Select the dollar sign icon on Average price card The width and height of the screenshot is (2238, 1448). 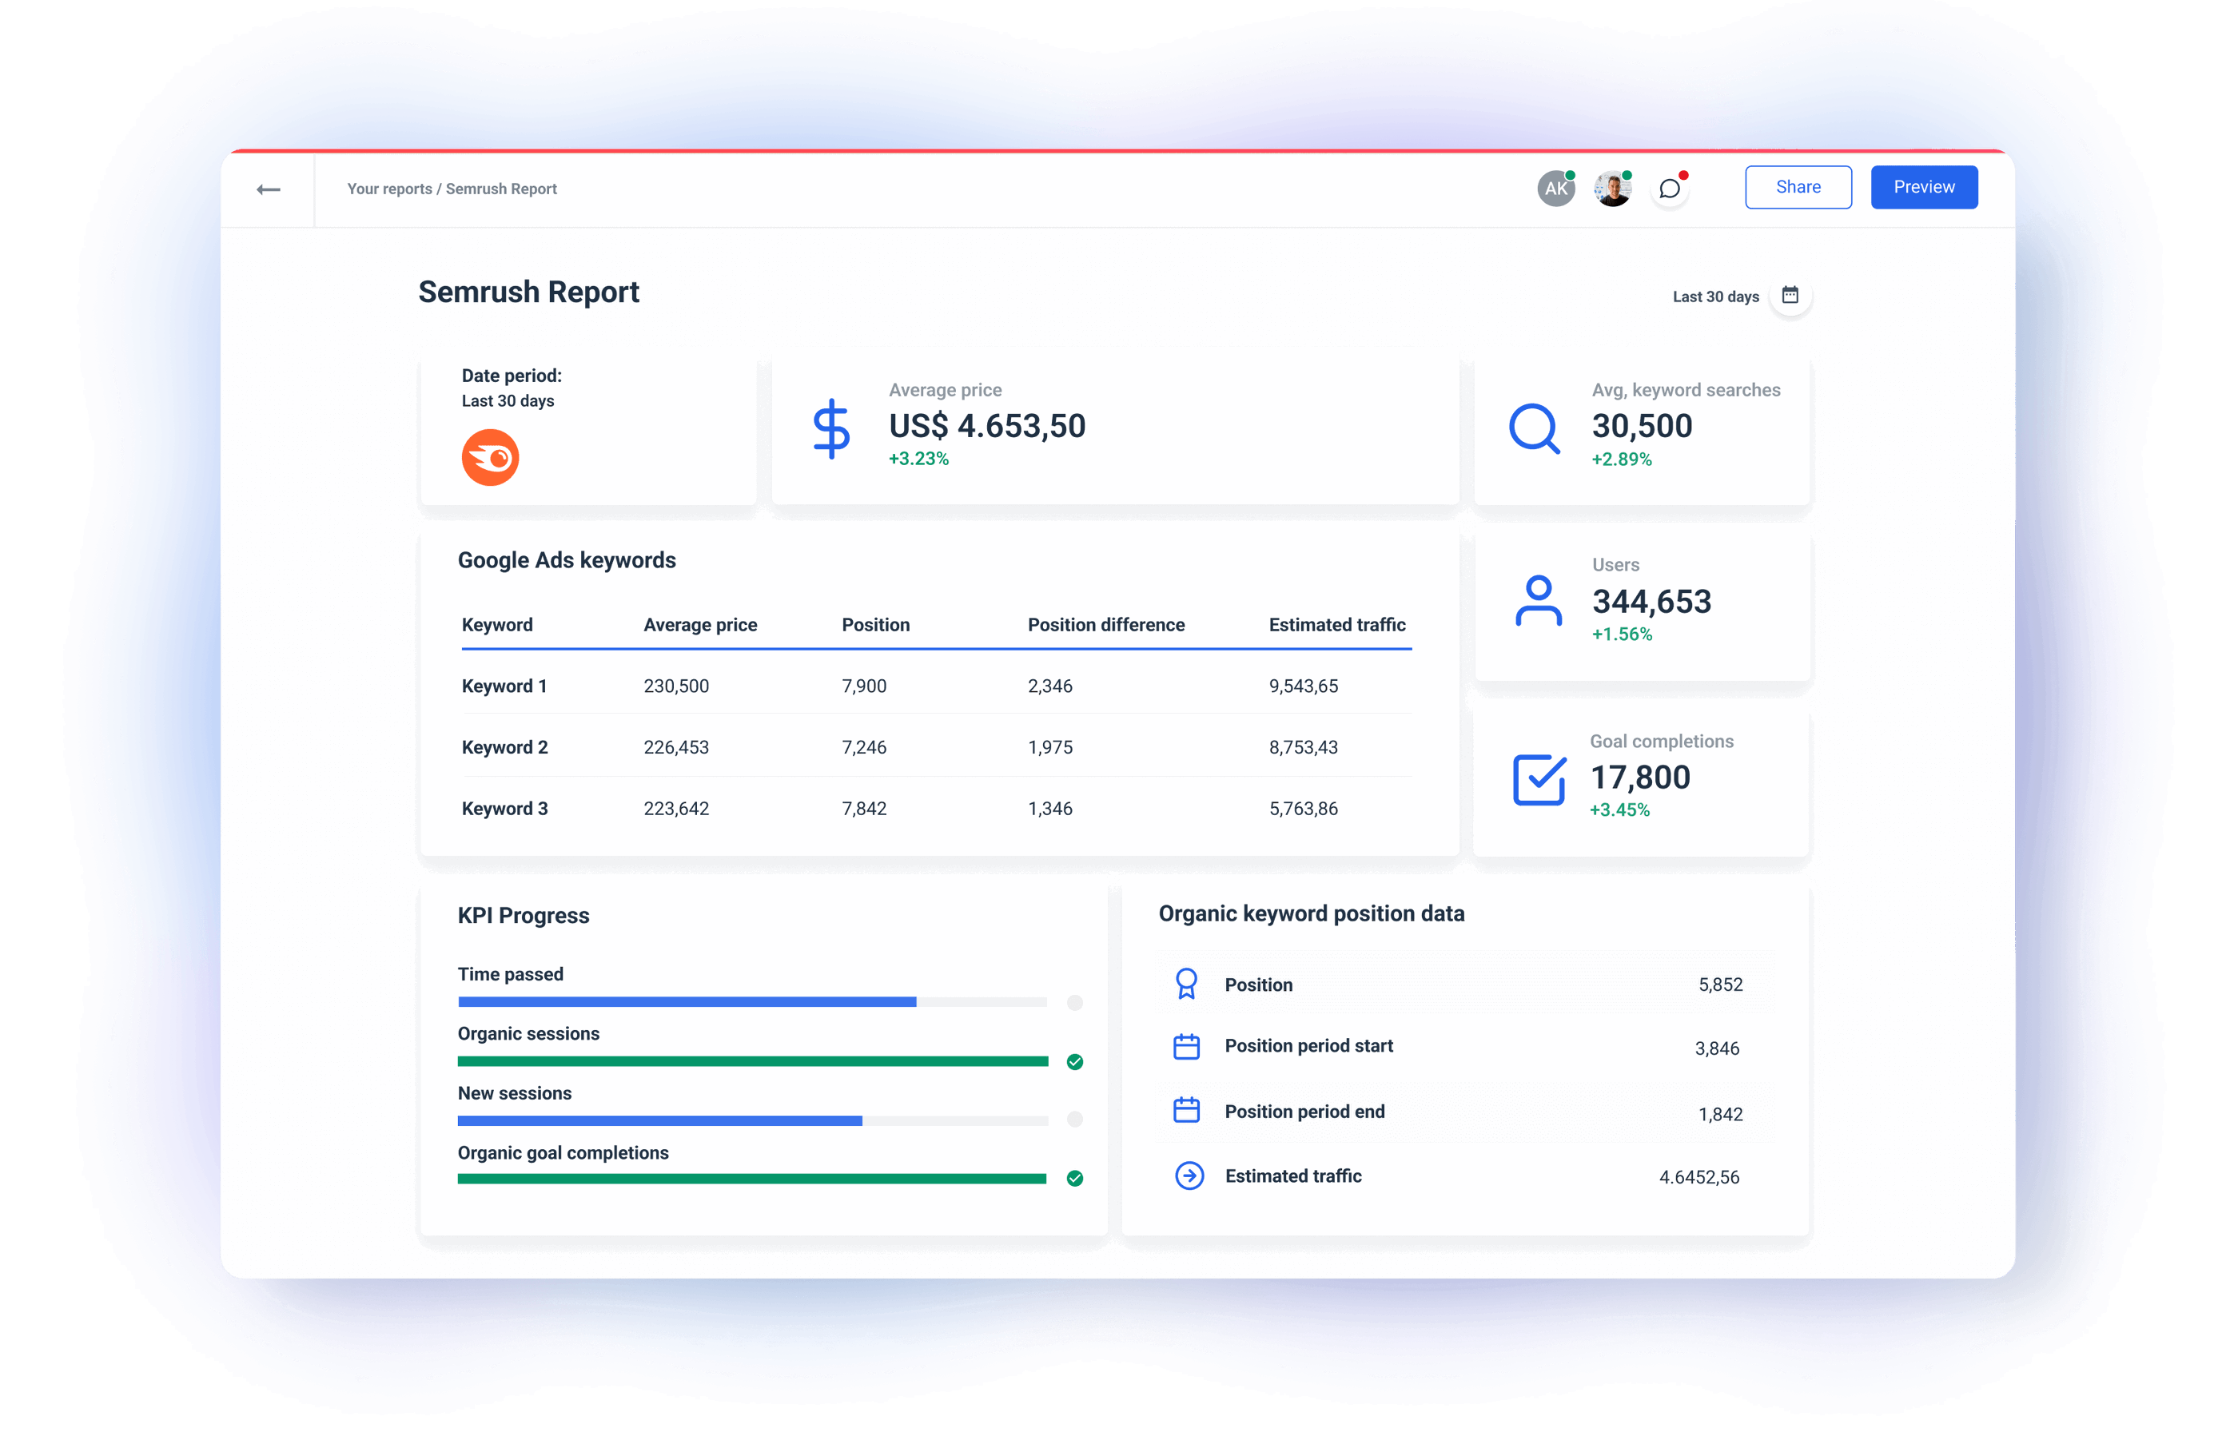point(831,428)
